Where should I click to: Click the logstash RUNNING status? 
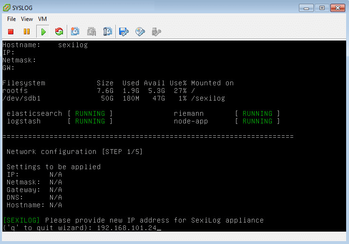point(90,121)
